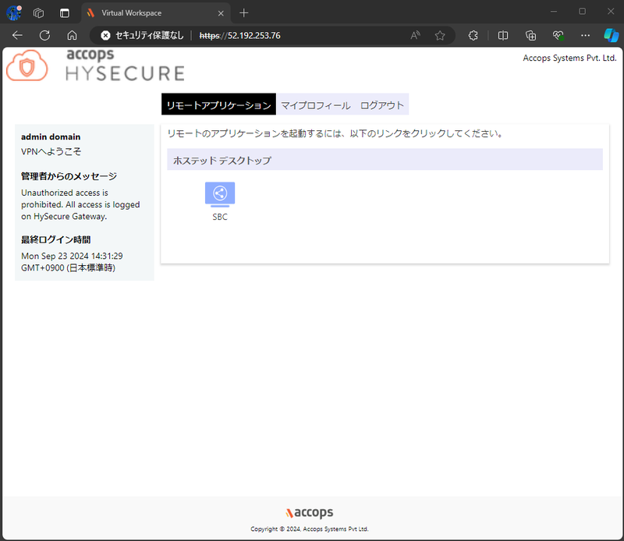624x541 pixels.
Task: Add this page to favorites
Action: click(x=440, y=35)
